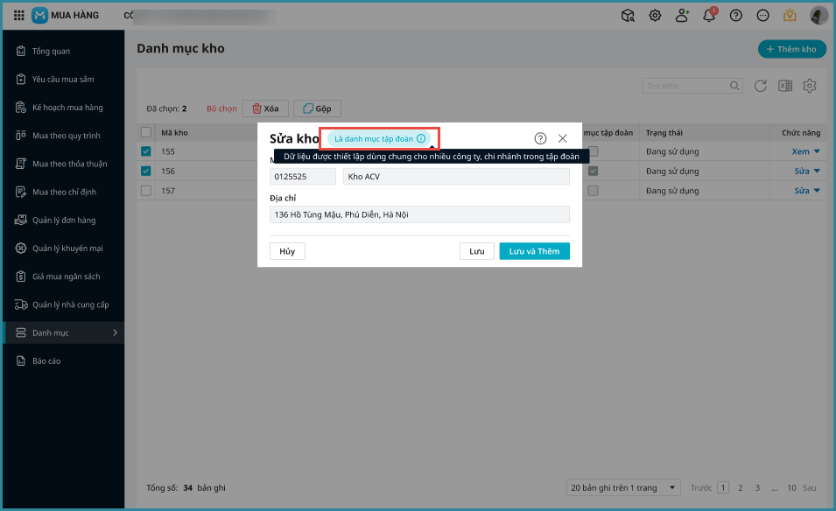
Task: Click Thêm kho button
Action: 791,49
